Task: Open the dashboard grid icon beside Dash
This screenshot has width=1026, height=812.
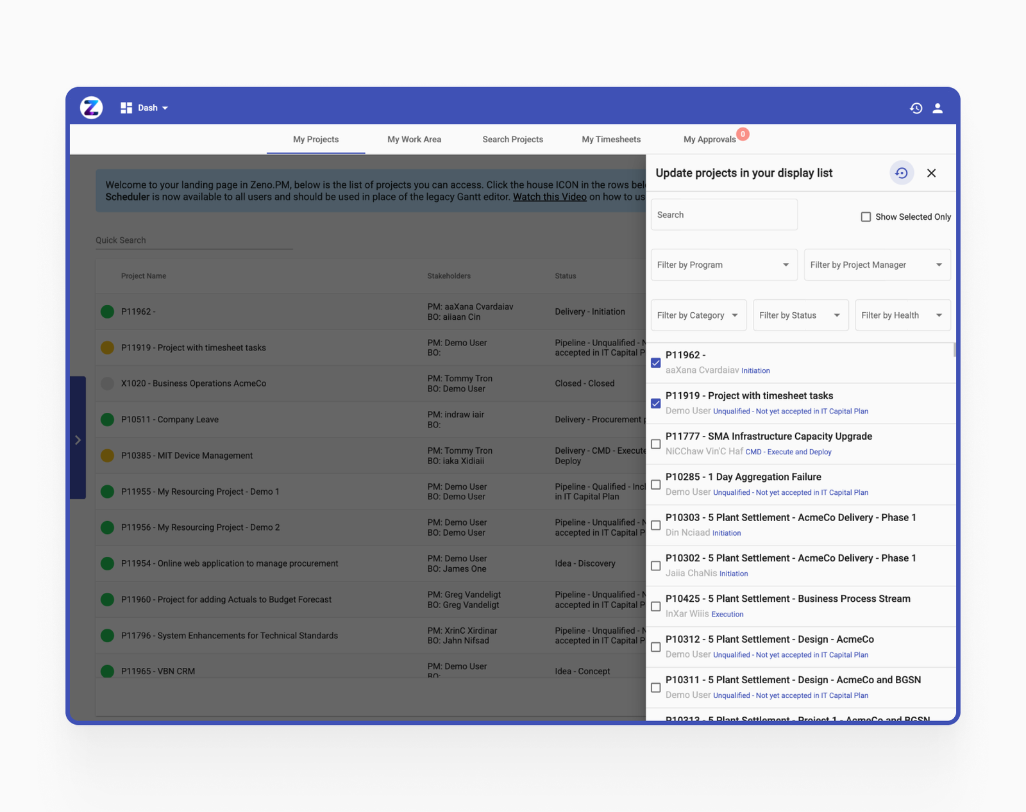Action: click(x=126, y=107)
